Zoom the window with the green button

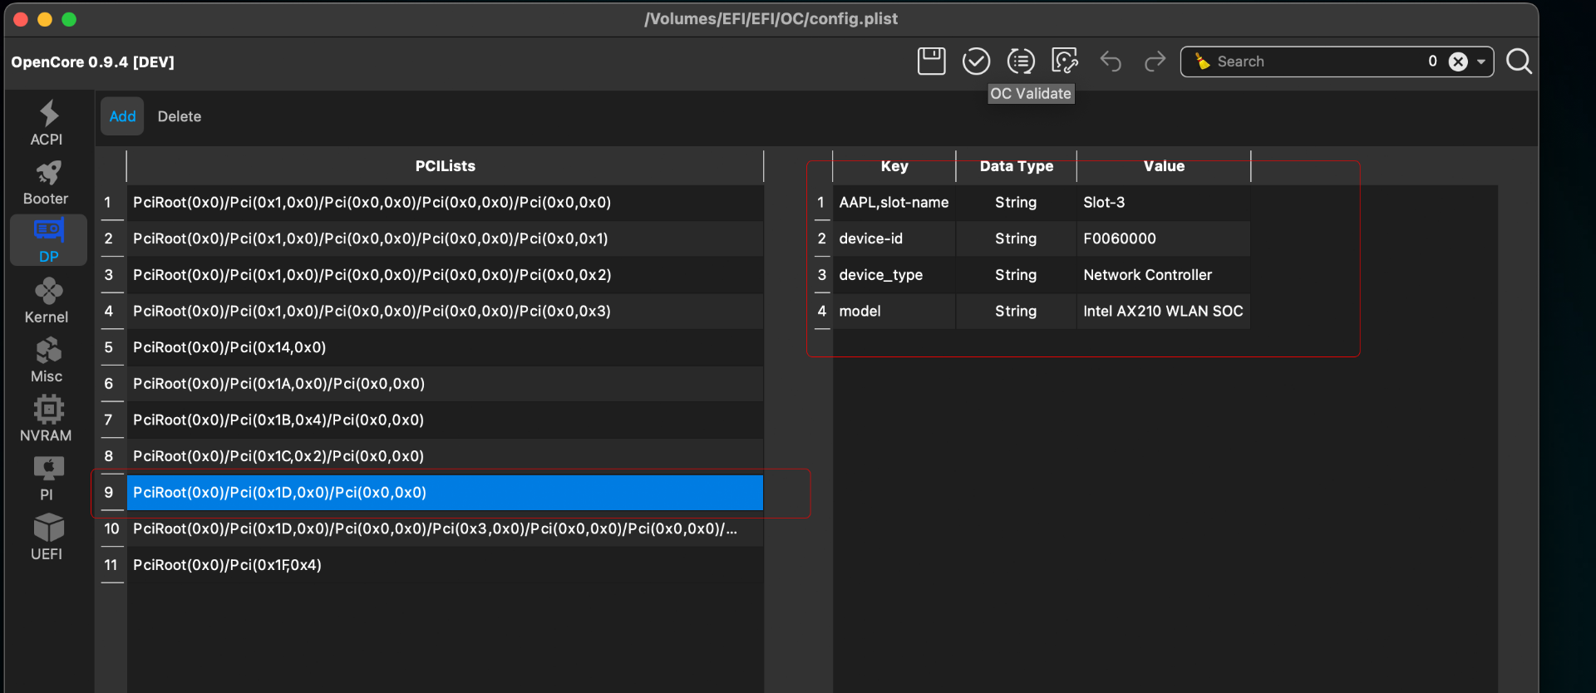click(69, 19)
